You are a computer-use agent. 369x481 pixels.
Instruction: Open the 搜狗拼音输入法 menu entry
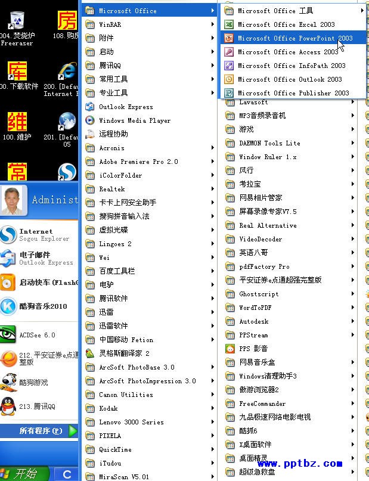(x=150, y=216)
